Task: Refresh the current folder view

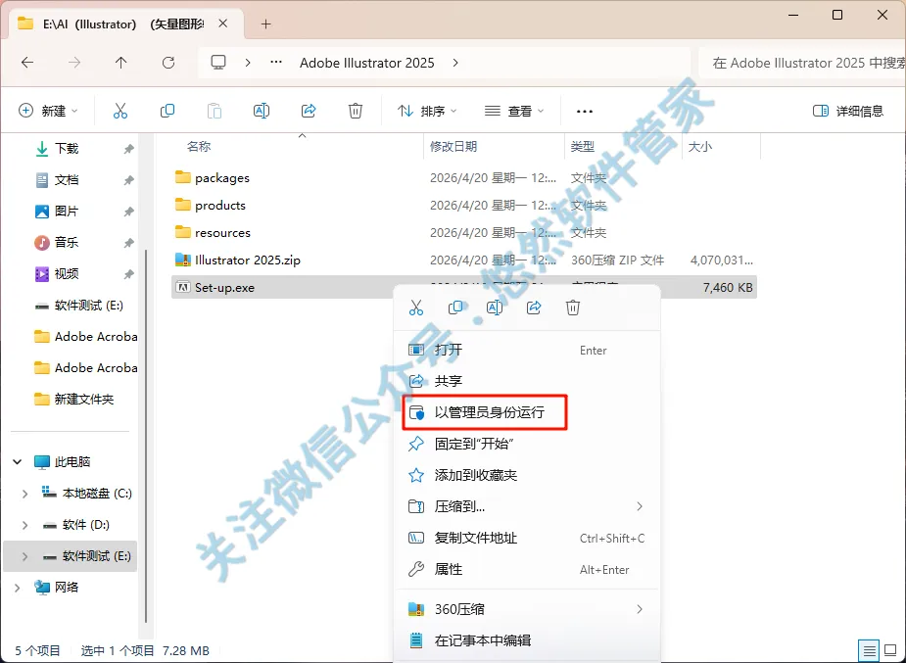Action: (x=168, y=63)
